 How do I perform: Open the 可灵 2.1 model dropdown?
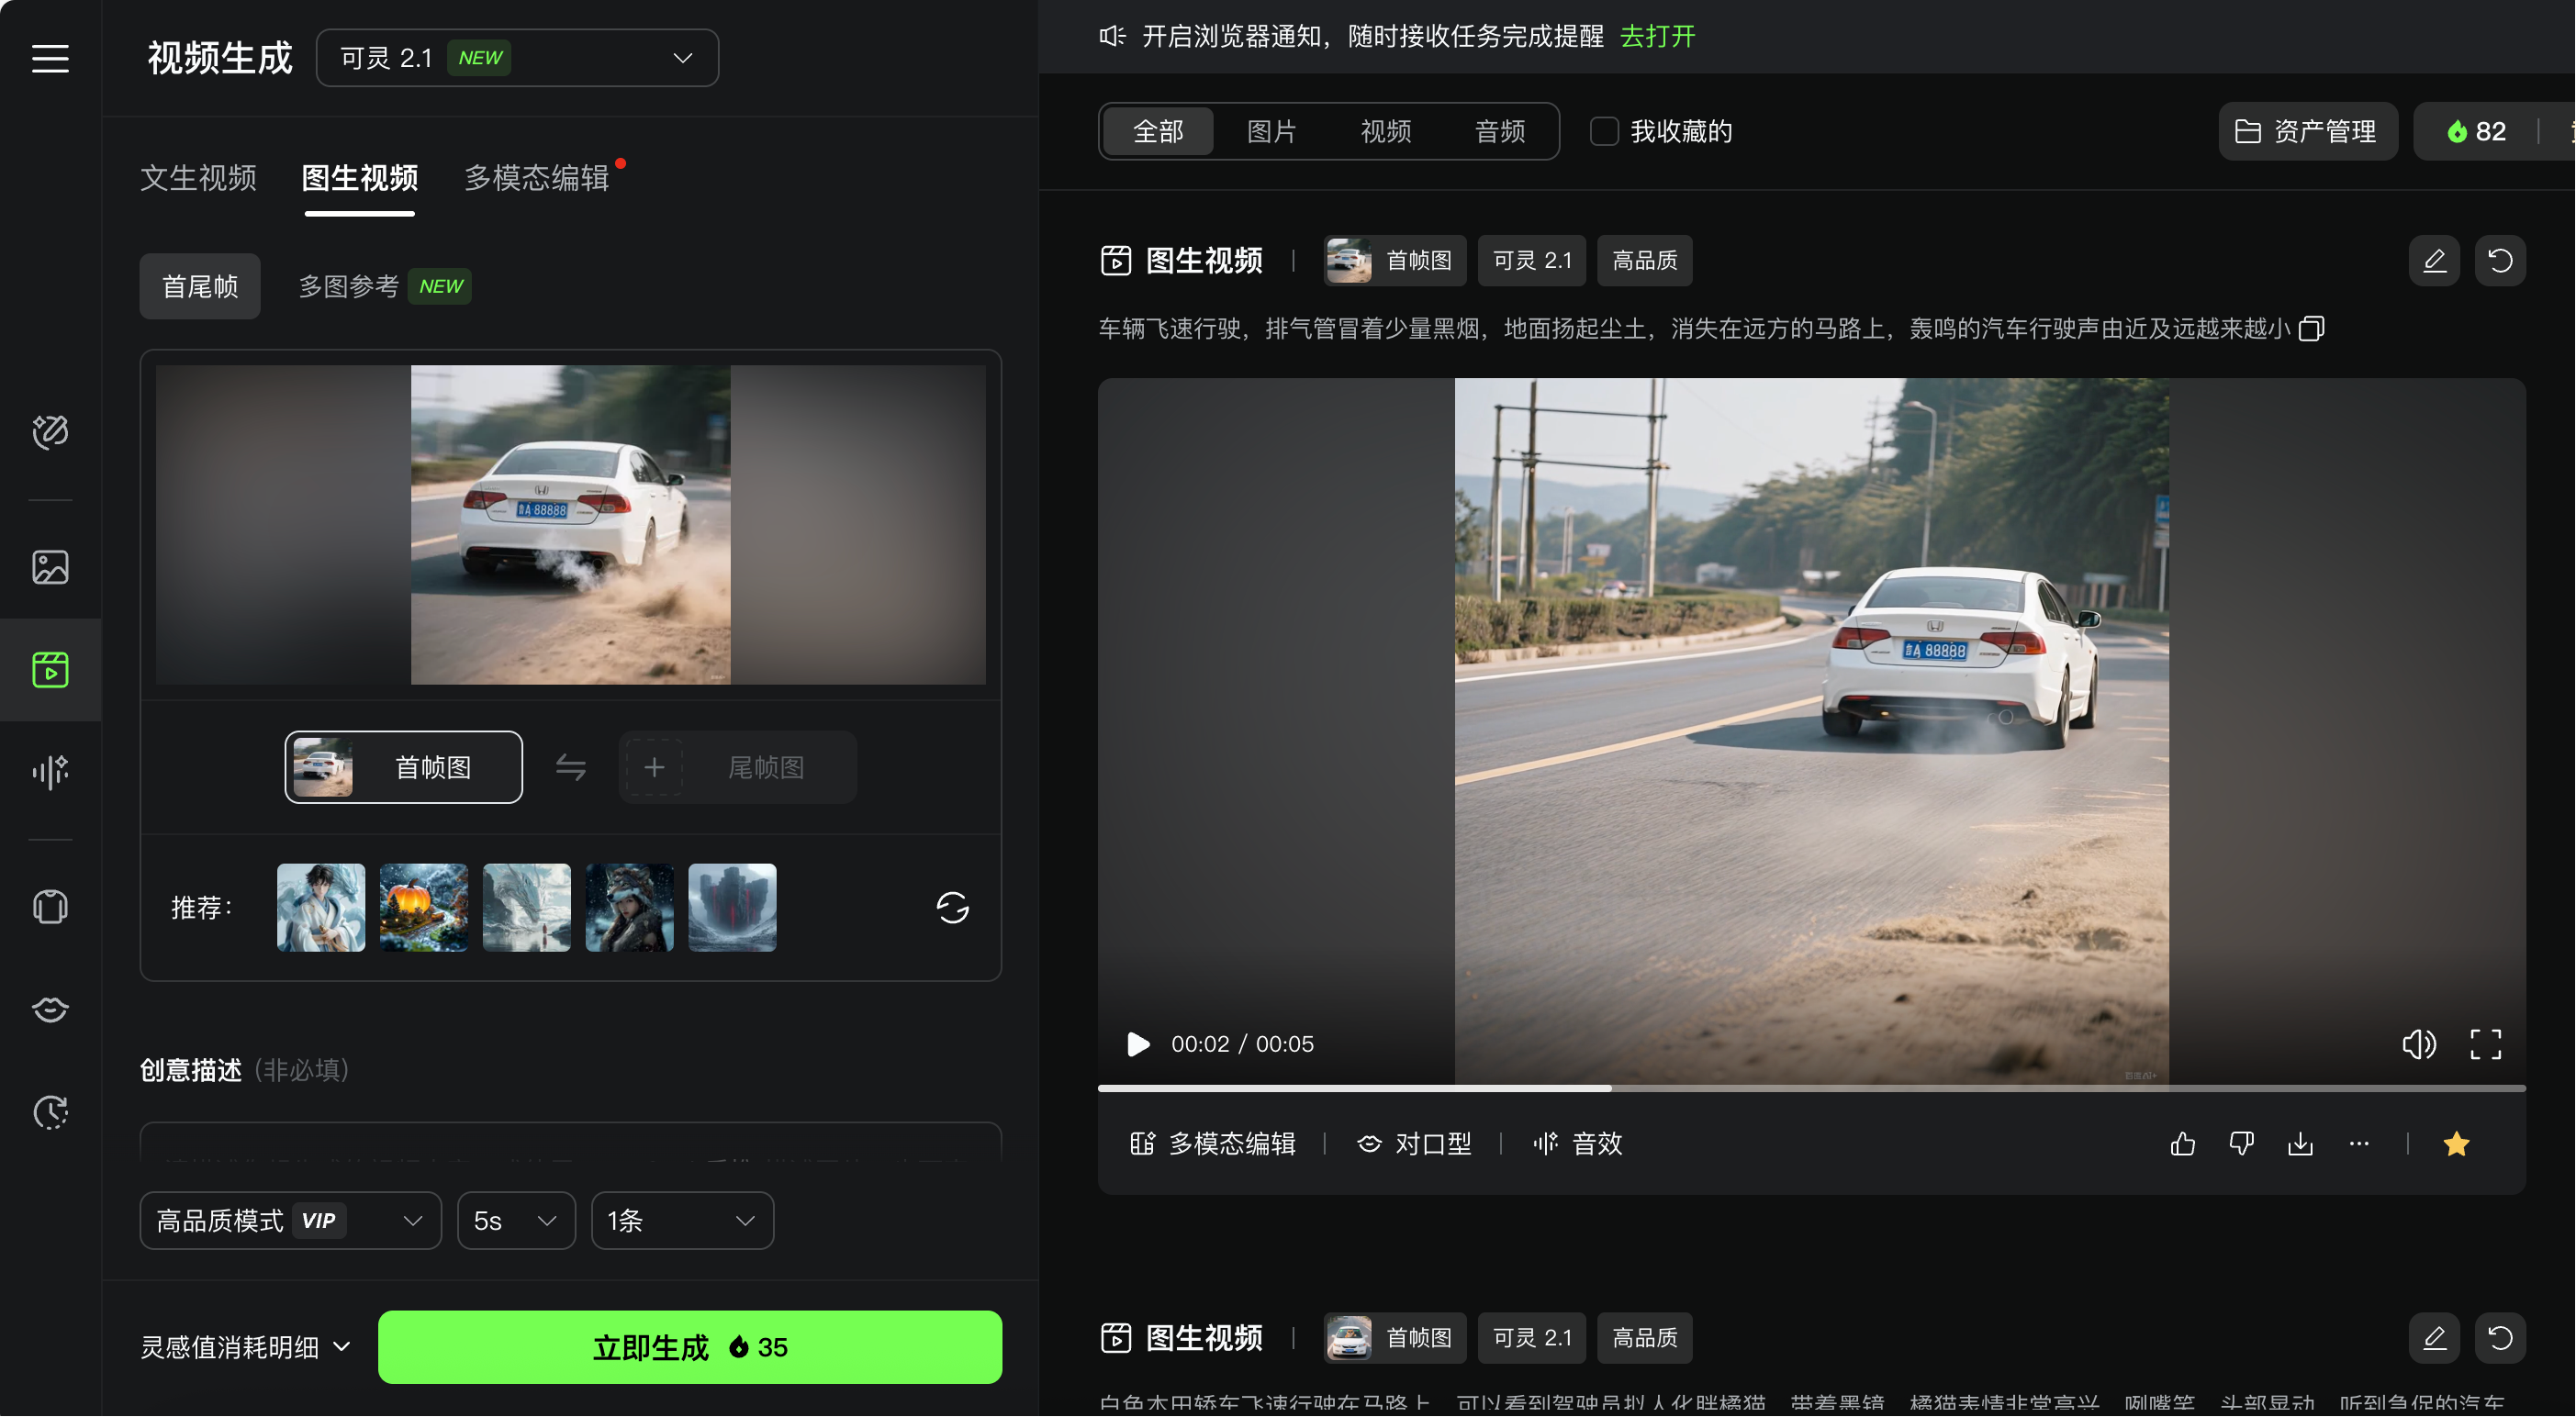pos(518,58)
